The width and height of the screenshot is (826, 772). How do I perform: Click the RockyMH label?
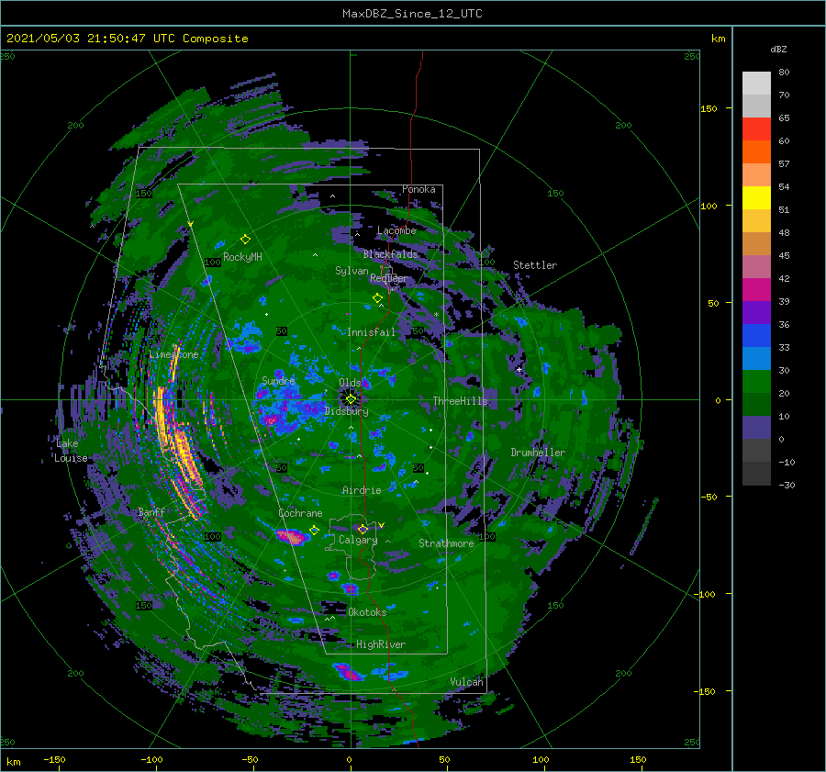(x=242, y=257)
